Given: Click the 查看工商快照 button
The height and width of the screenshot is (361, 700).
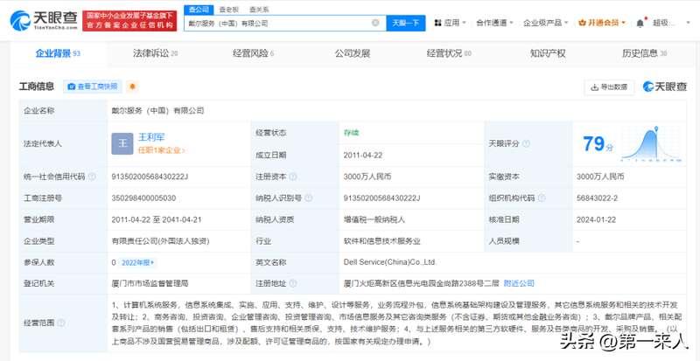Looking at the screenshot, I should pos(93,87).
